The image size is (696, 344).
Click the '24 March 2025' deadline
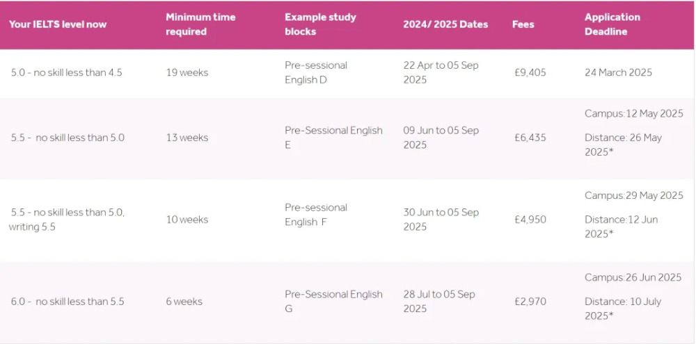[618, 73]
